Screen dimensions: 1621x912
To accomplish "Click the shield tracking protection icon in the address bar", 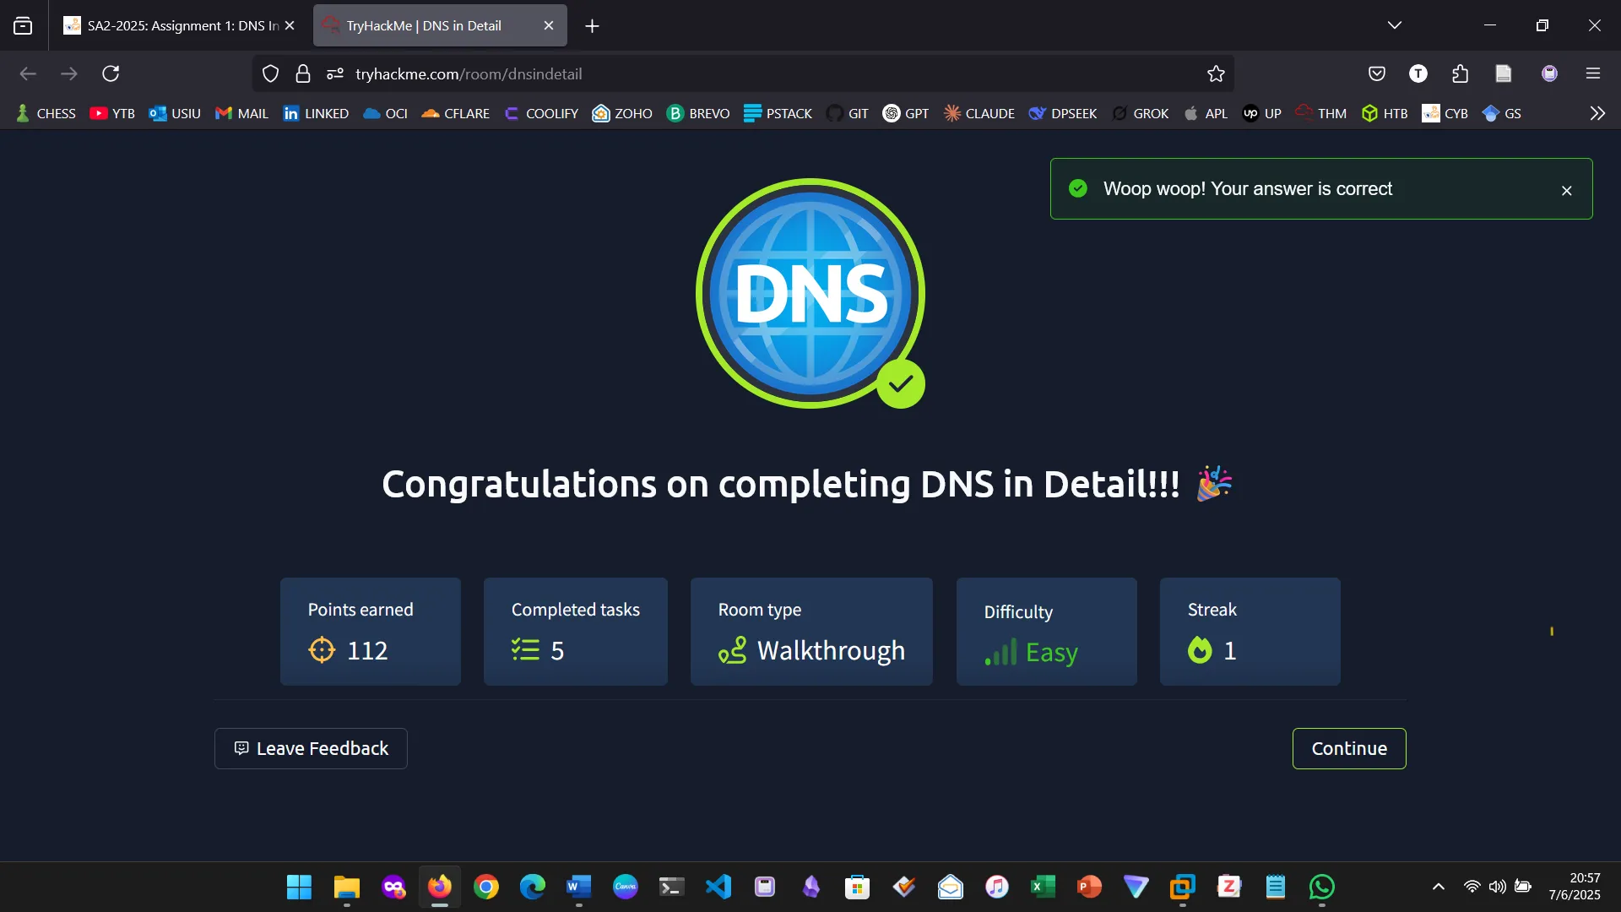I will click(x=270, y=73).
